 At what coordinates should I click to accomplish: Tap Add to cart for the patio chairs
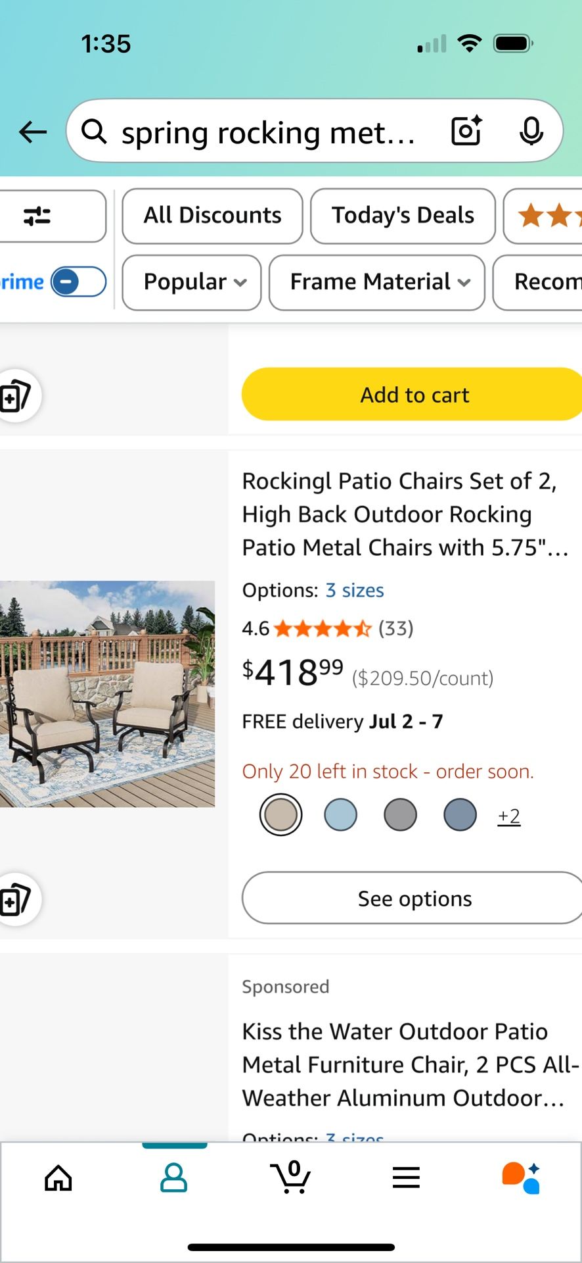[413, 394]
